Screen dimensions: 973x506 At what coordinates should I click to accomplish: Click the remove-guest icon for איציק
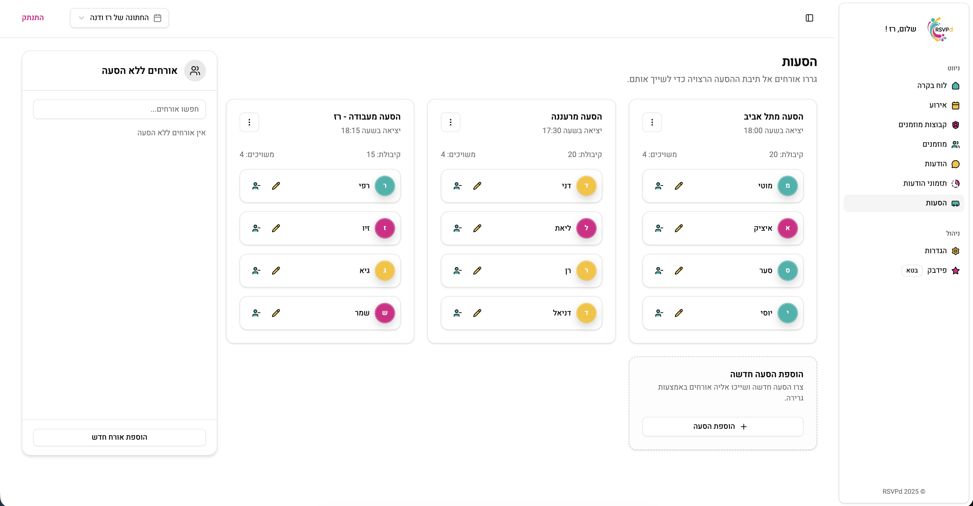659,228
